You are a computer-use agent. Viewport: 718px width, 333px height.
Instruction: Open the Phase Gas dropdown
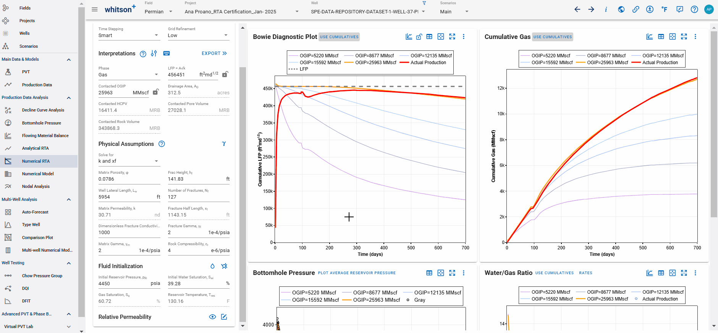129,75
